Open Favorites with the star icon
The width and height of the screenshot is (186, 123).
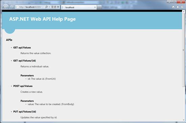tap(178, 7)
